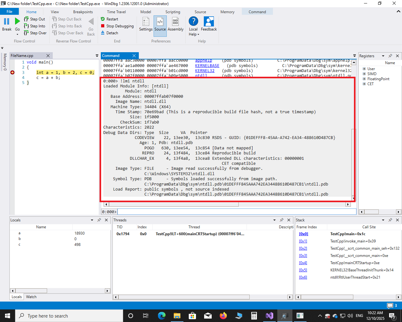The height and width of the screenshot is (322, 402).
Task: Switch to Assembly mode preference
Action: click(176, 25)
